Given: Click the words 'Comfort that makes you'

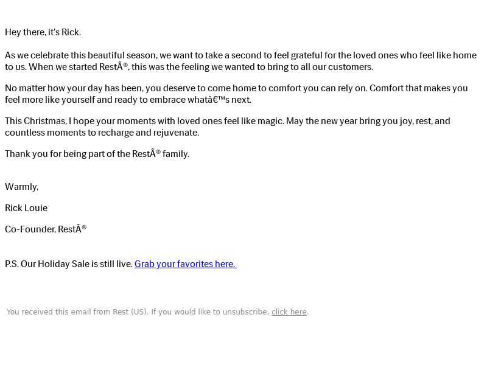Looking at the screenshot, I should coord(419,88).
